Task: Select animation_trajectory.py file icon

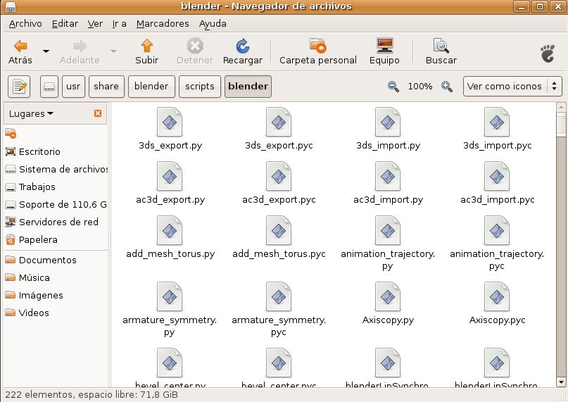Action: (388, 230)
